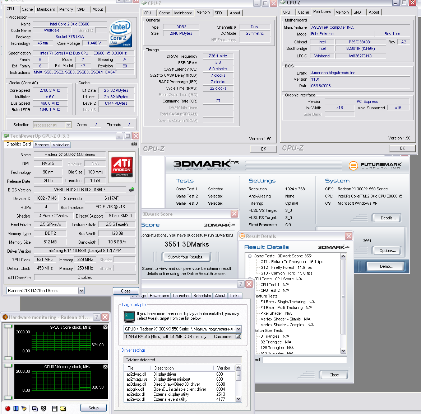
Task: Click the bottom slider handle of Core clock graph
Action: point(8,358)
